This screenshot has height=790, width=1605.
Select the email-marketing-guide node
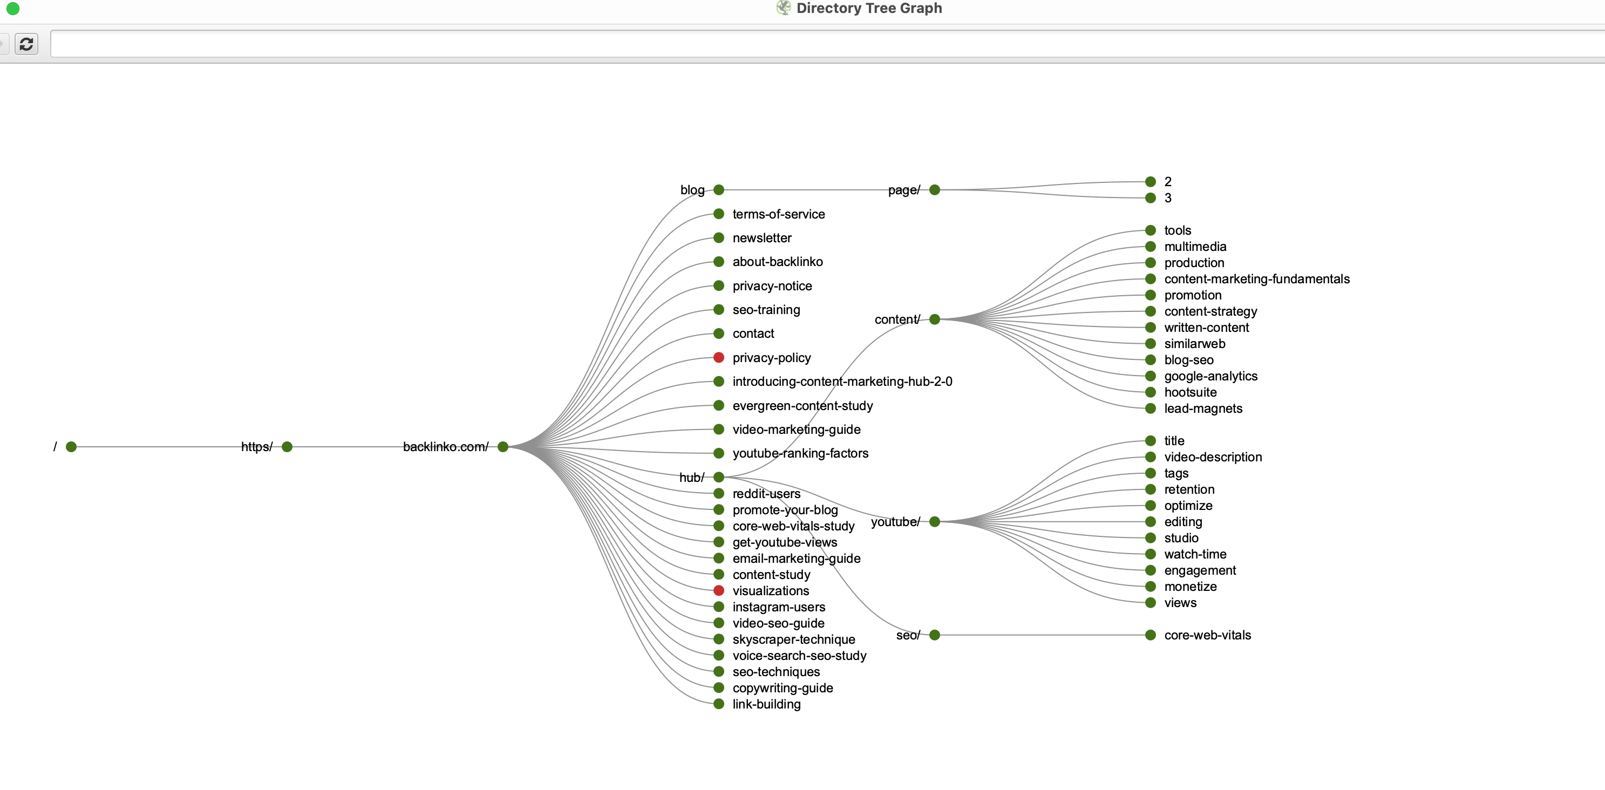click(x=718, y=558)
